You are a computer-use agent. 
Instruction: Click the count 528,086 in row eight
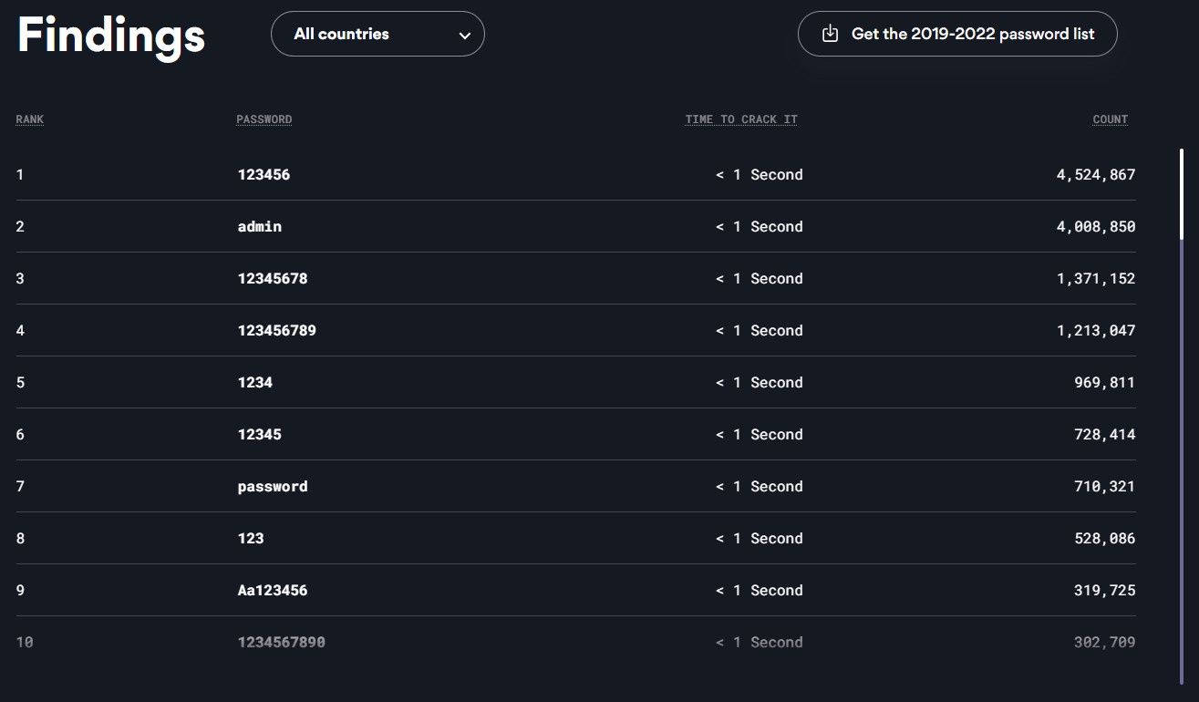click(1105, 538)
